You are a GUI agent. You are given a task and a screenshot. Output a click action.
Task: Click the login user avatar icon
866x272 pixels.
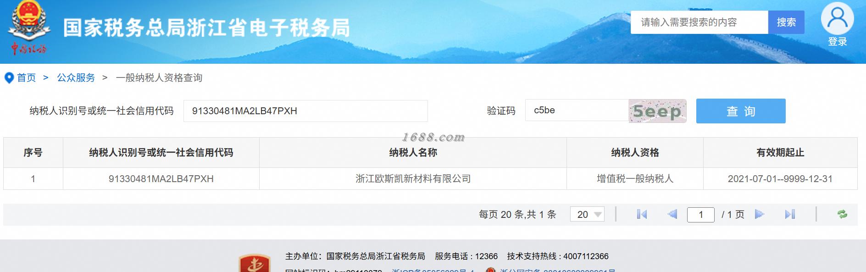(x=837, y=18)
